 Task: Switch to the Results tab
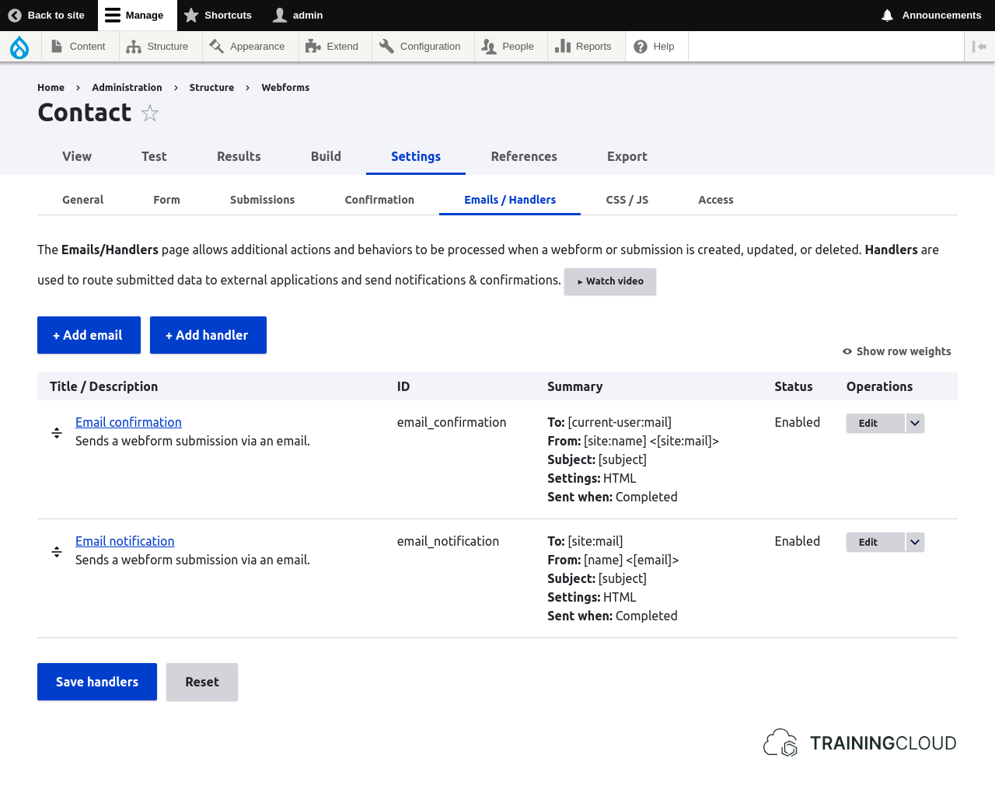click(x=239, y=156)
